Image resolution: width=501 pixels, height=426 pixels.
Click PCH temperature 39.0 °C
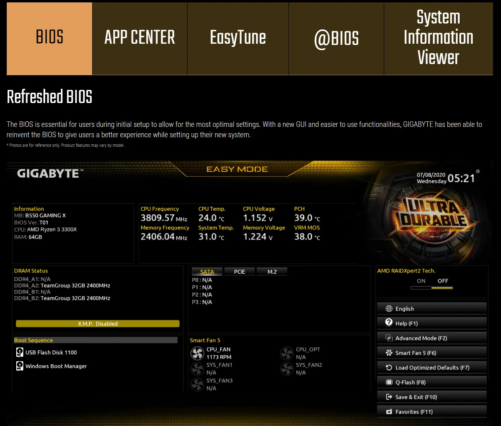[x=307, y=218]
